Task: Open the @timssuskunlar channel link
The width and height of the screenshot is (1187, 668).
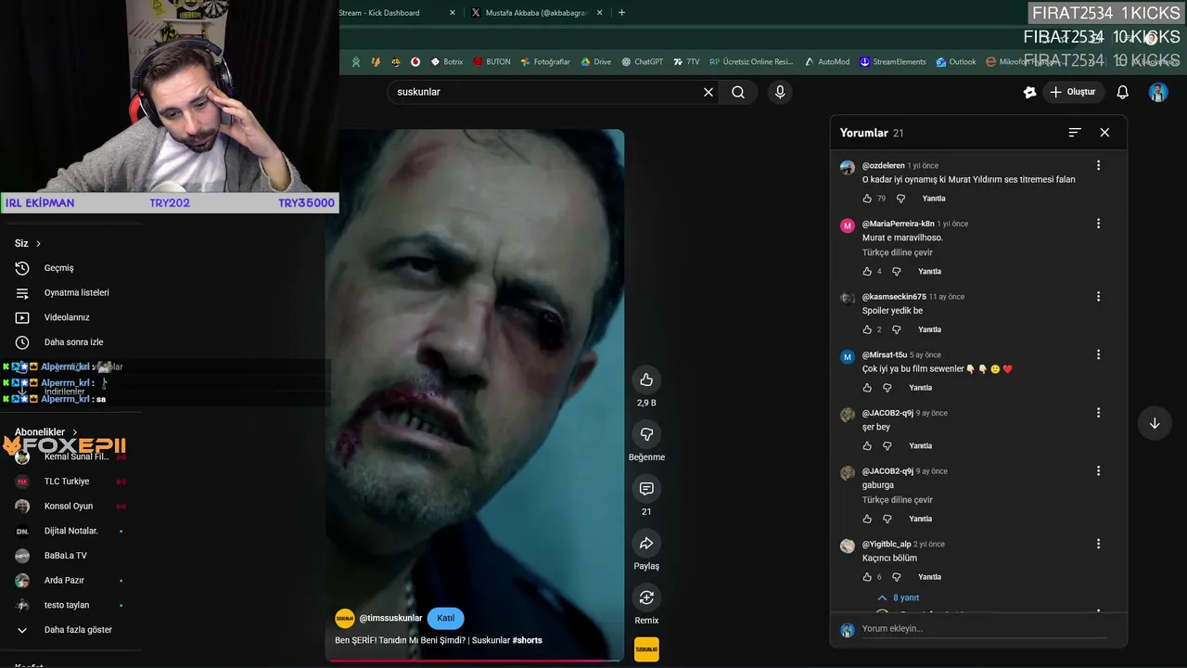Action: pos(390,618)
